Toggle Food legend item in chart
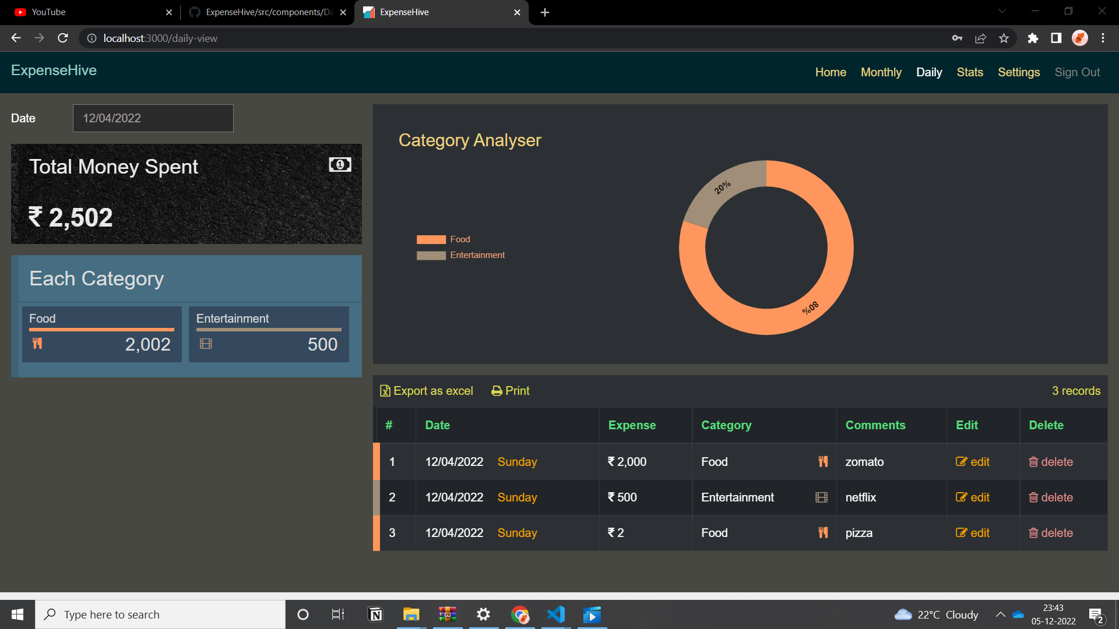 pos(443,239)
